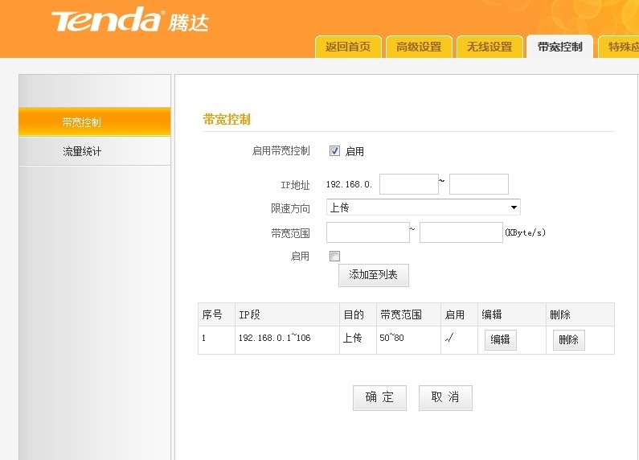Click the 192.168.0. IP prefix text
The height and width of the screenshot is (460, 639).
coord(350,184)
